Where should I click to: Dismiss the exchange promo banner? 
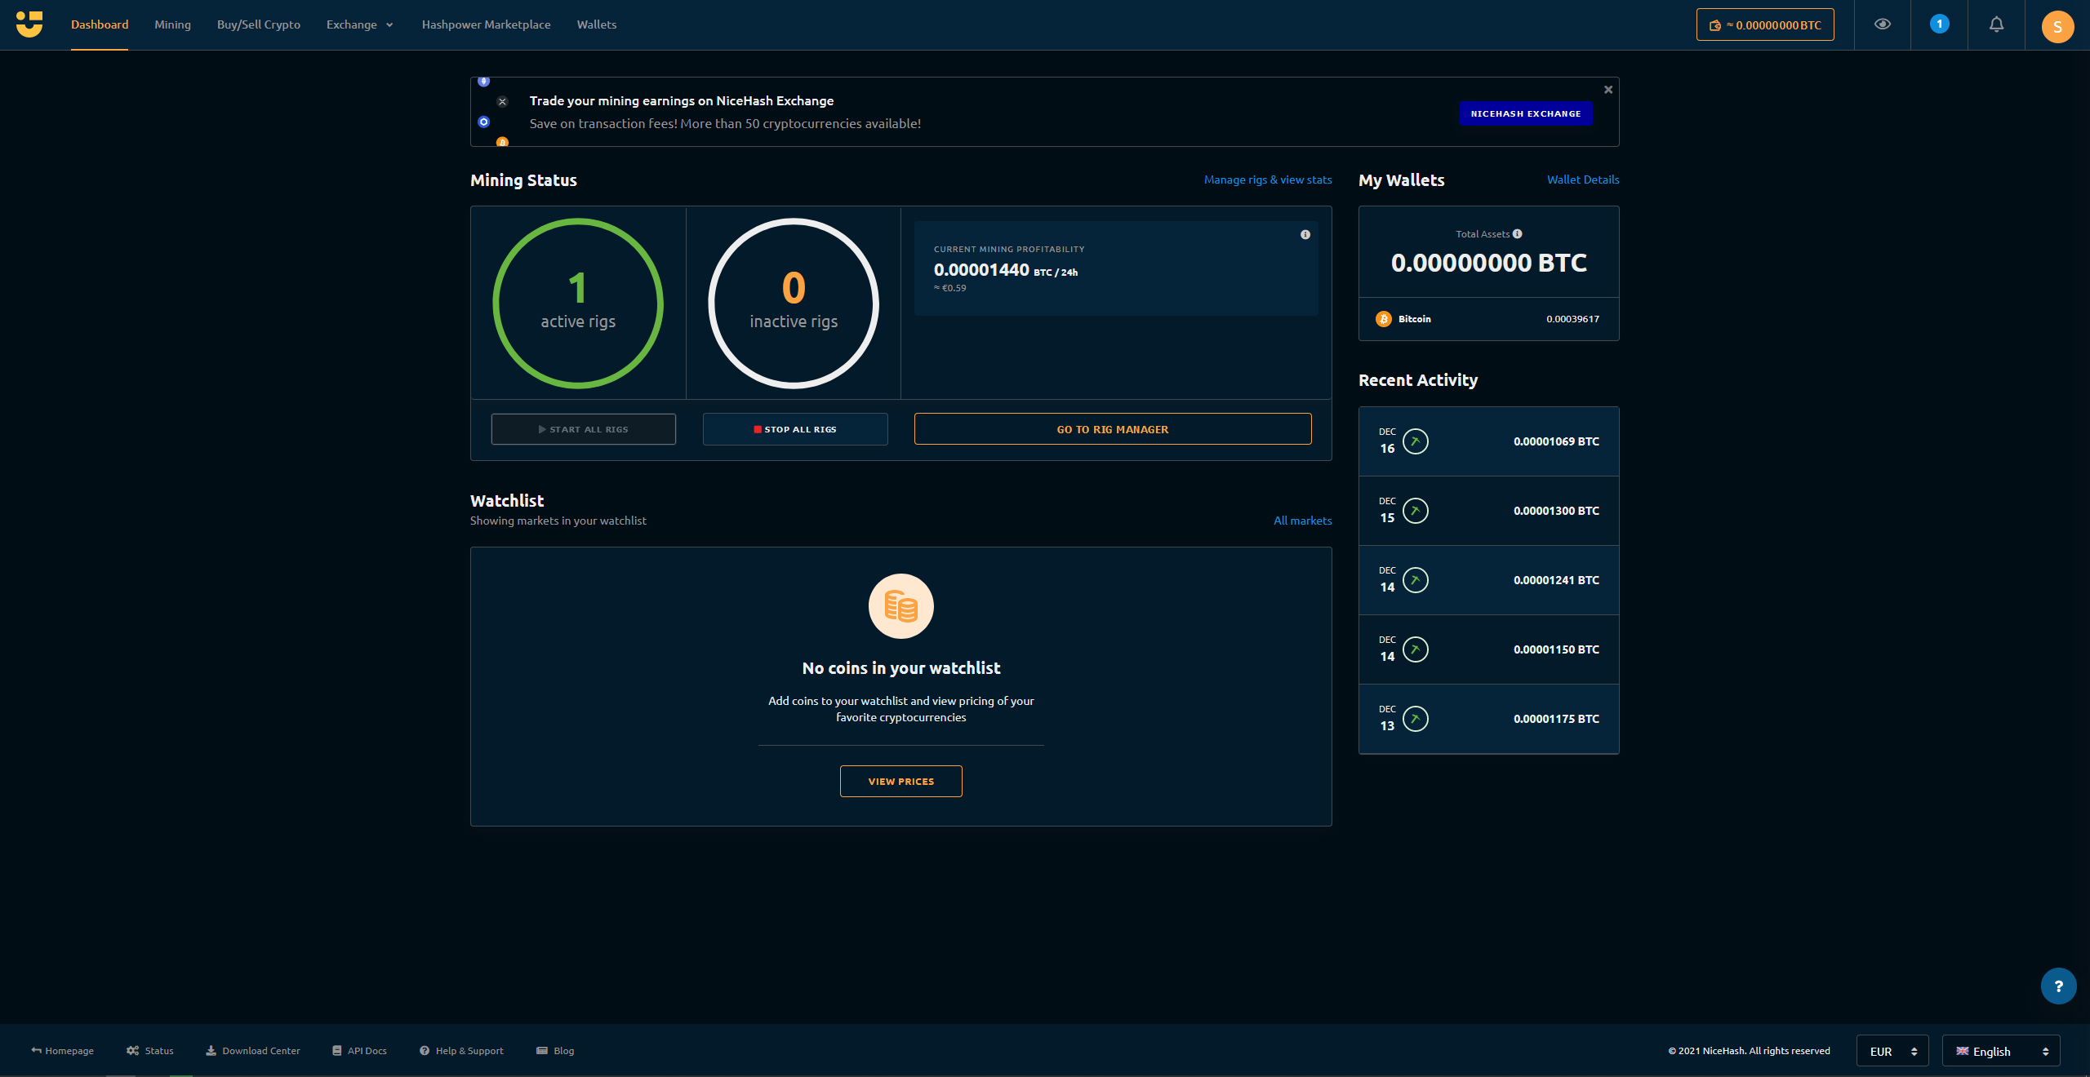point(1608,90)
